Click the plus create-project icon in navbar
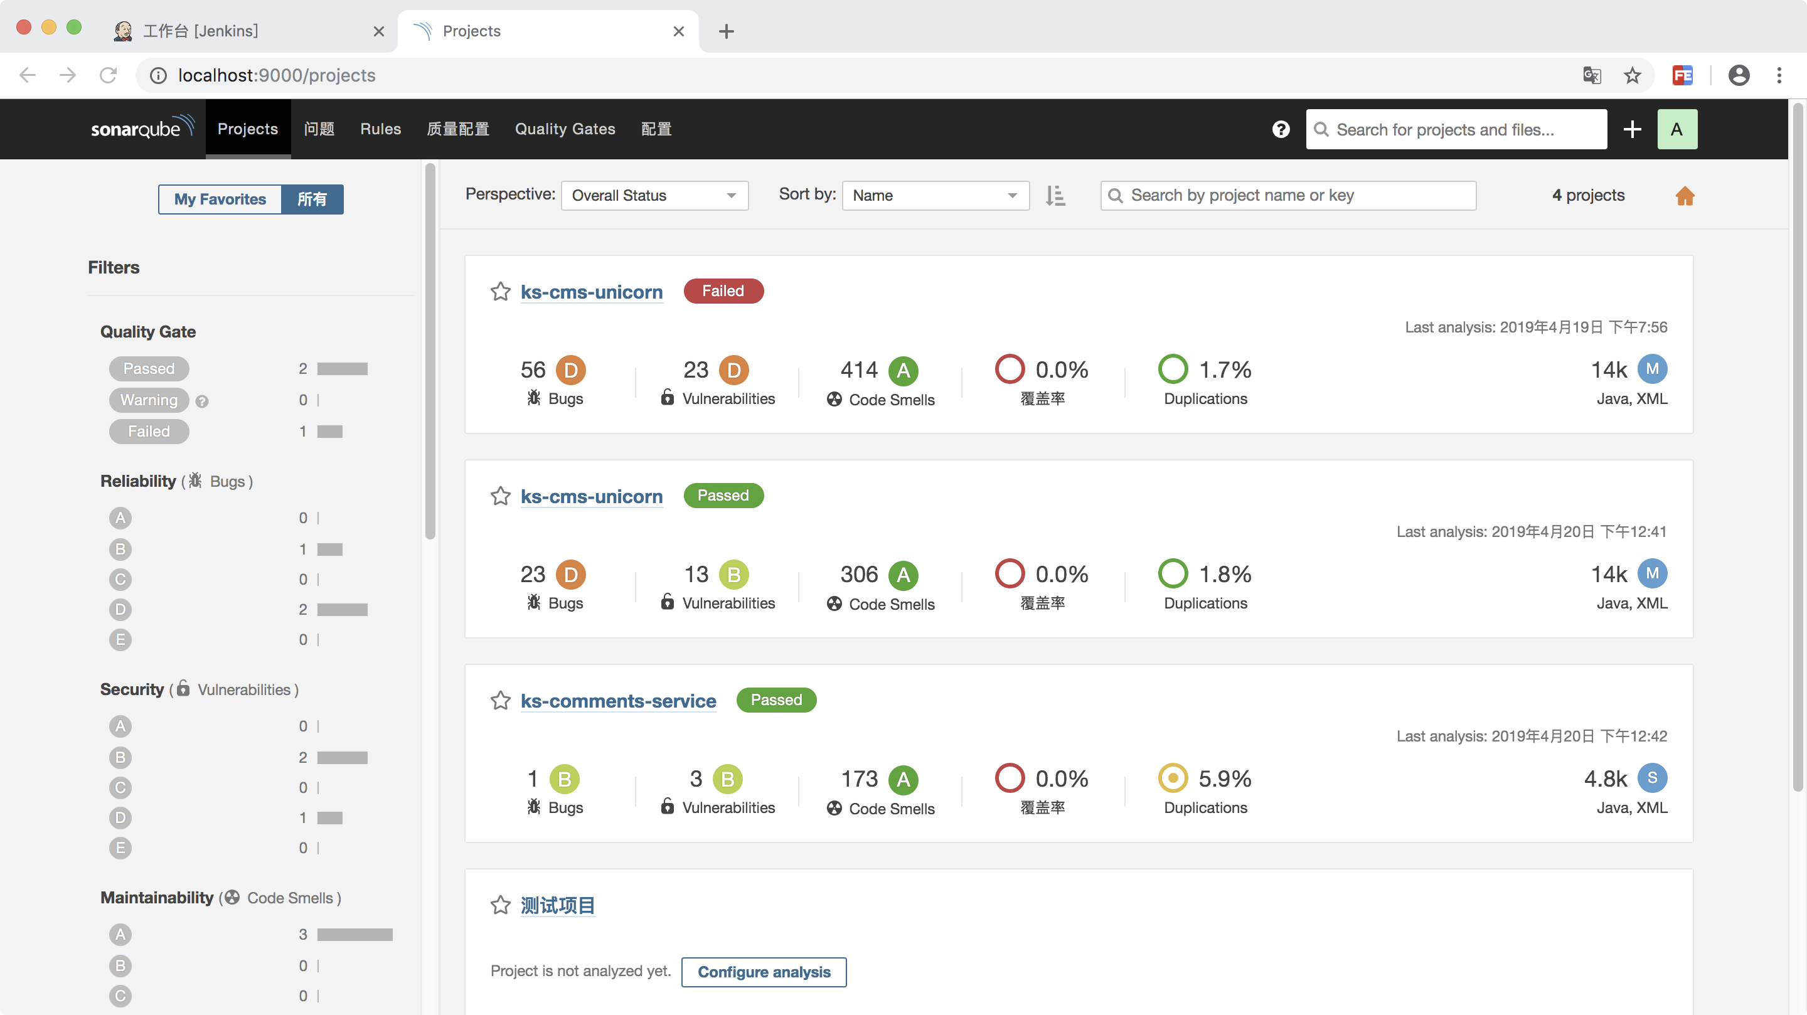1807x1015 pixels. [1631, 129]
